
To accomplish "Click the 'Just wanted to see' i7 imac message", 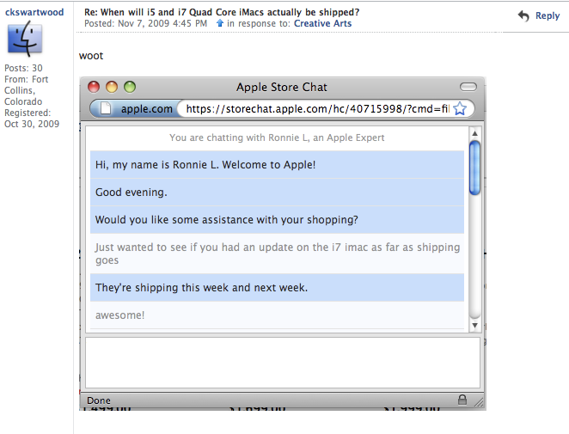I will pos(277,254).
